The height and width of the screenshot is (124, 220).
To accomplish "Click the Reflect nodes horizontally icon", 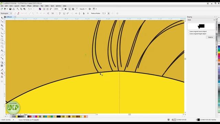I will (x=76, y=13).
